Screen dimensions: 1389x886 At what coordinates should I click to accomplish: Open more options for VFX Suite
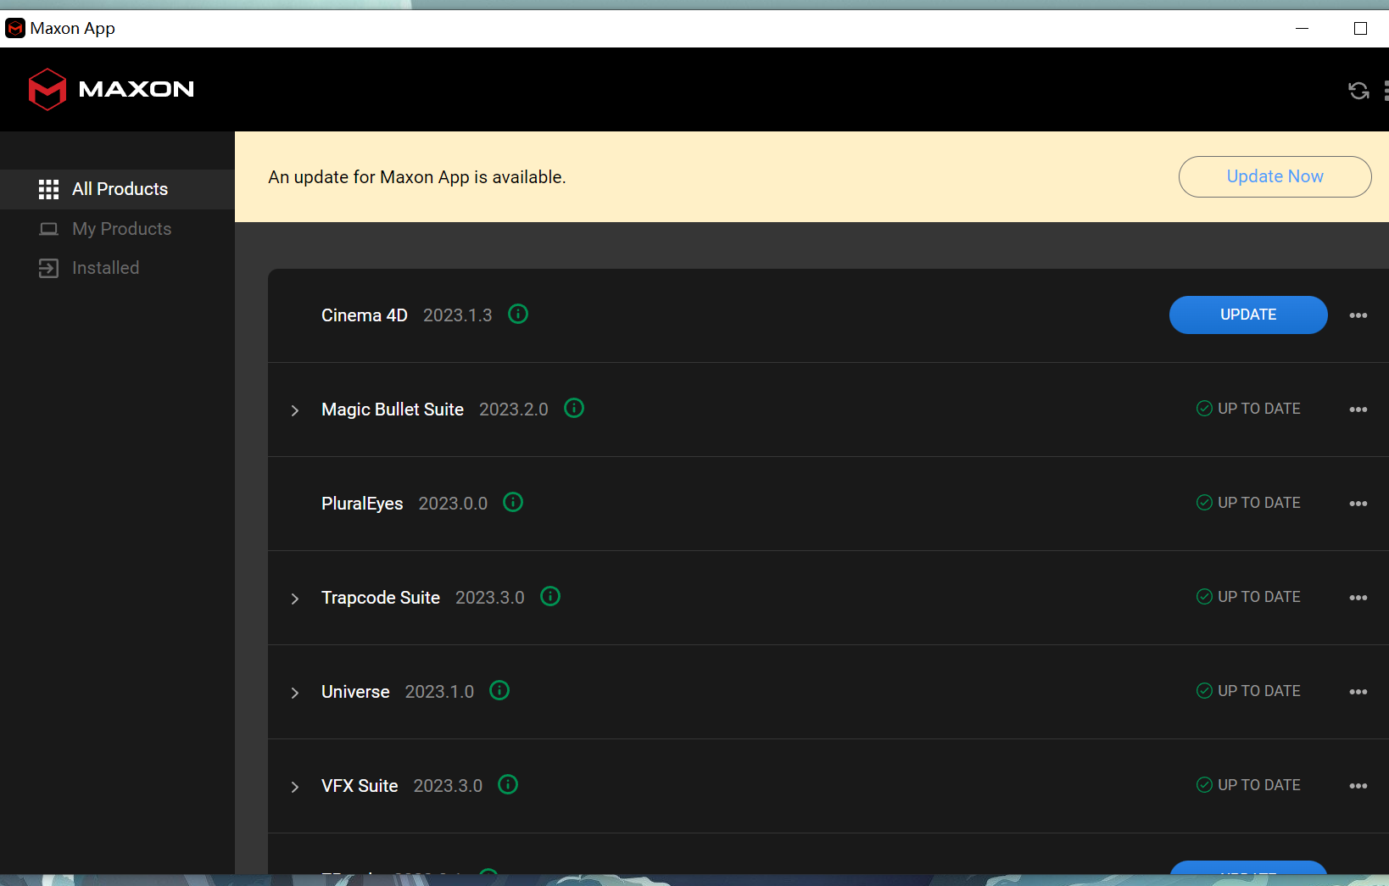[x=1358, y=786]
